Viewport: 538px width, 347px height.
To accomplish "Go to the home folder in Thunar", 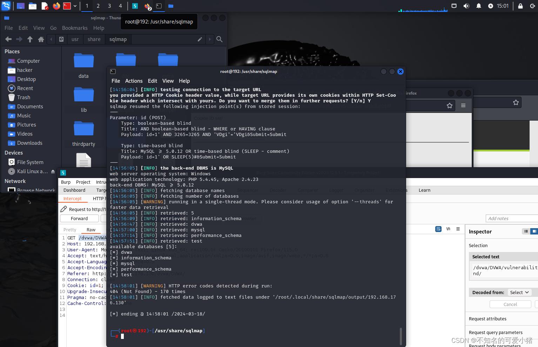I will 41,39.
